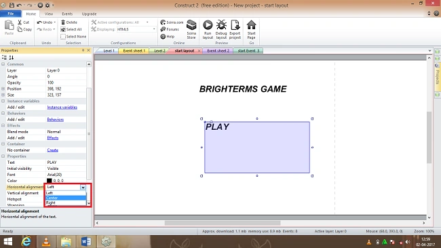The width and height of the screenshot is (441, 248).
Task: Switch to the Event sheet 1 tab
Action: pyautogui.click(x=134, y=51)
